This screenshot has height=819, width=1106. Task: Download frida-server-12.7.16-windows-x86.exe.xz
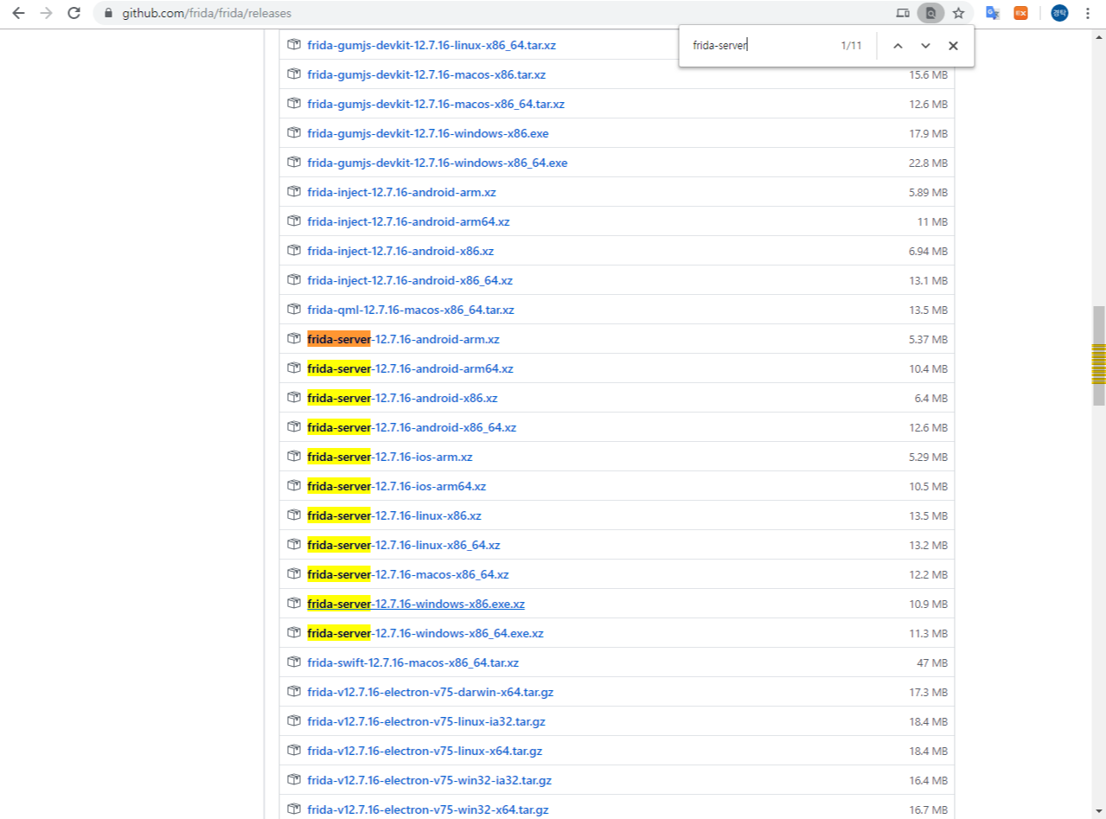[416, 604]
